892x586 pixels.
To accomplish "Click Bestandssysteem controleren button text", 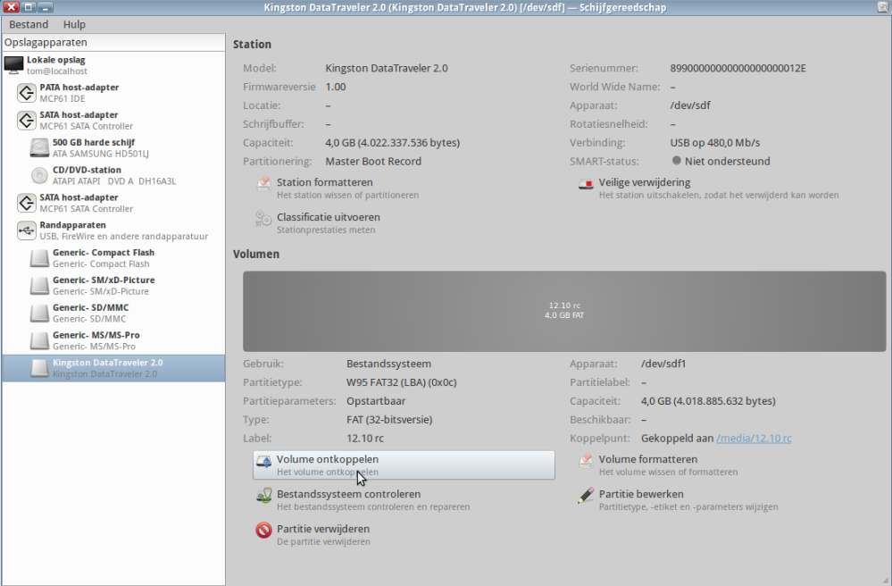I will pos(349,494).
